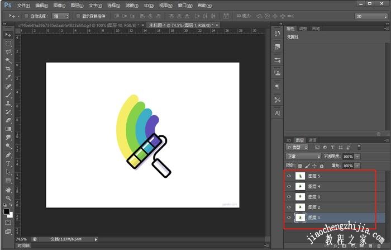Select the horizontal Type (T) tool
Image resolution: width=391 pixels, height=250 pixels.
click(8, 164)
